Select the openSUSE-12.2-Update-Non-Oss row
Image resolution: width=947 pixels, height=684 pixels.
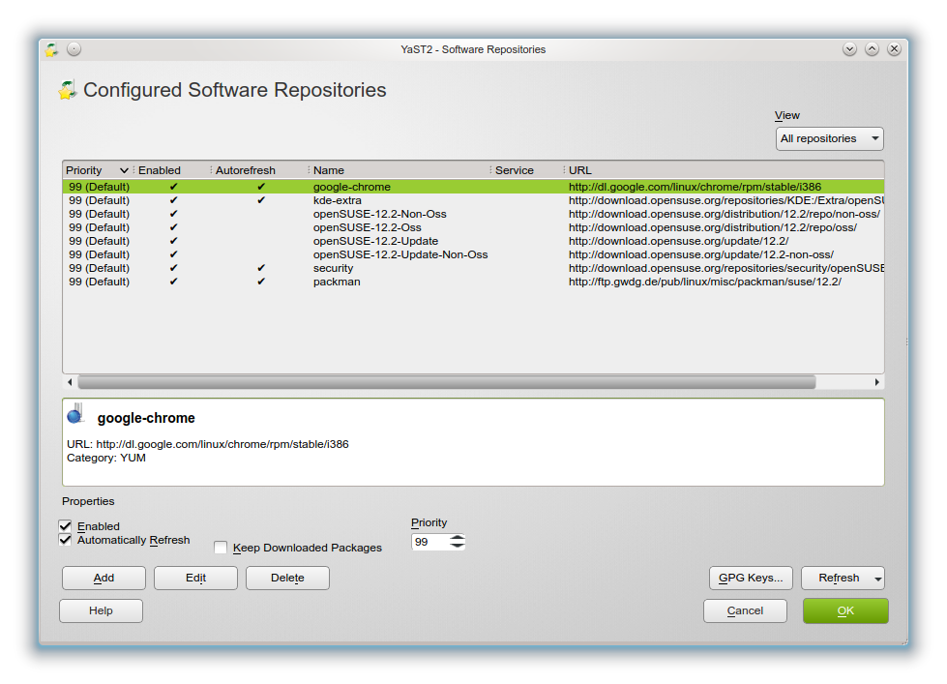tap(474, 254)
